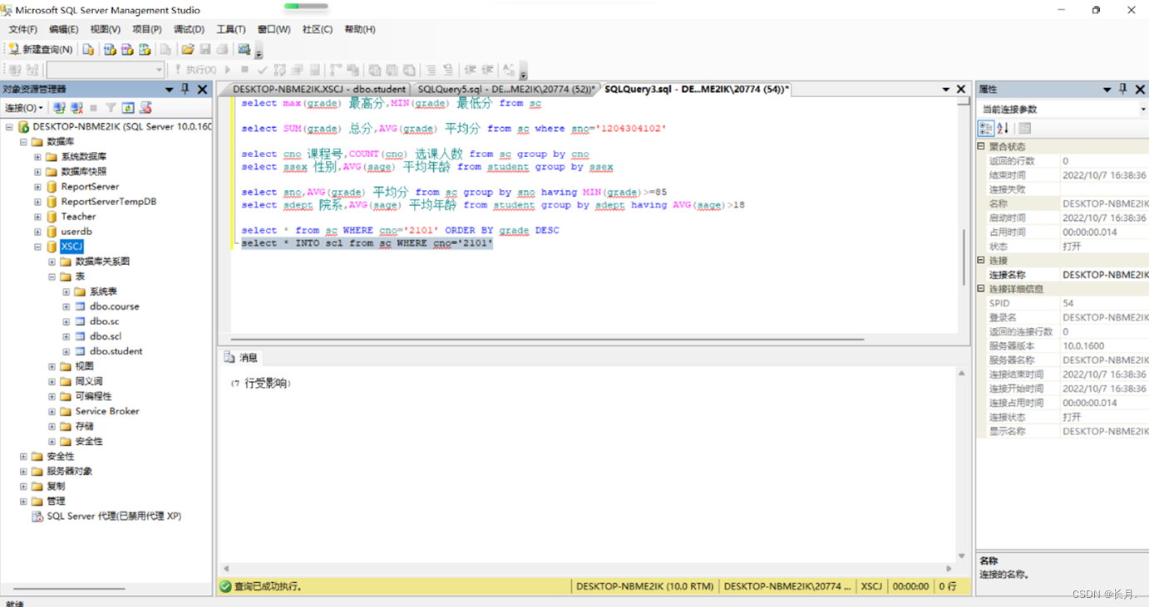
Task: Collapse the 连接详细信息 section
Action: (x=982, y=288)
